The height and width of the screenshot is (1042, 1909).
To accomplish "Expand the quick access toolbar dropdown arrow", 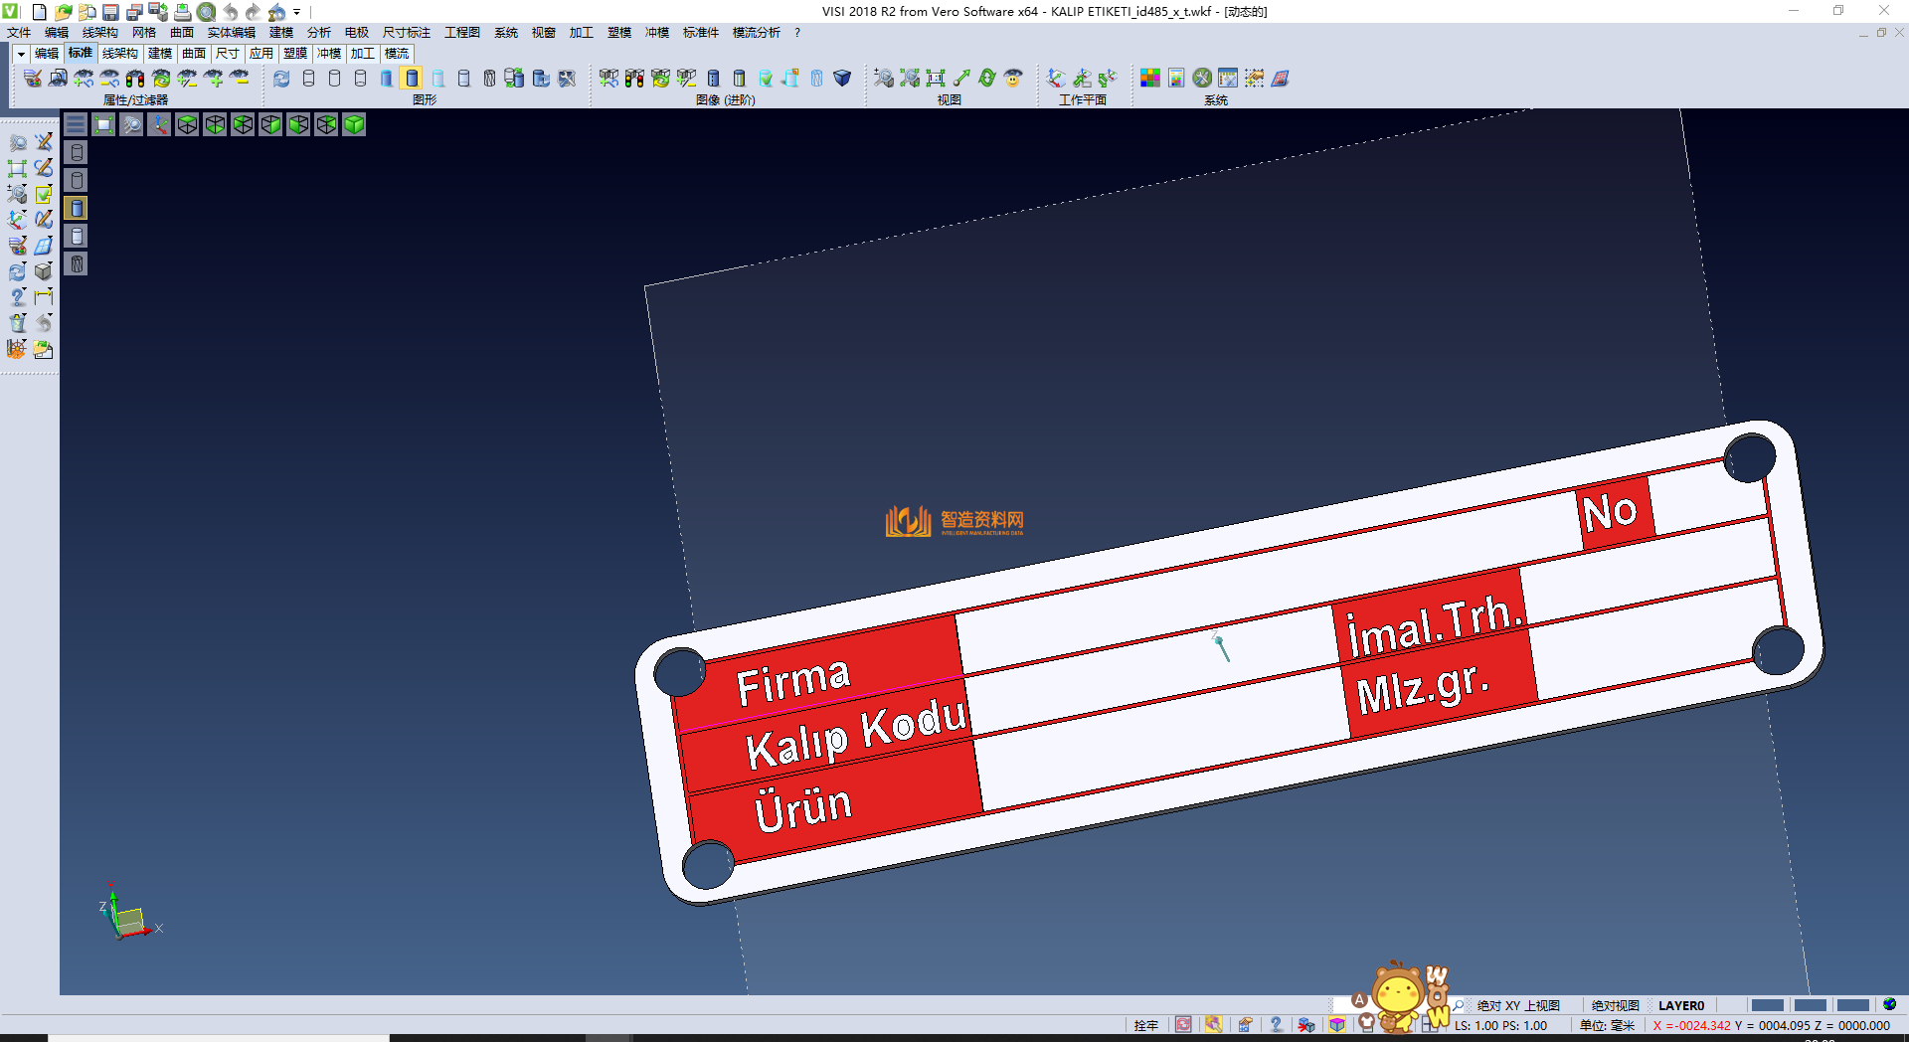I will [297, 12].
